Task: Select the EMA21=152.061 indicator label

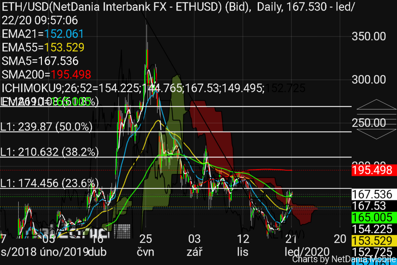Action: pyautogui.click(x=43, y=34)
